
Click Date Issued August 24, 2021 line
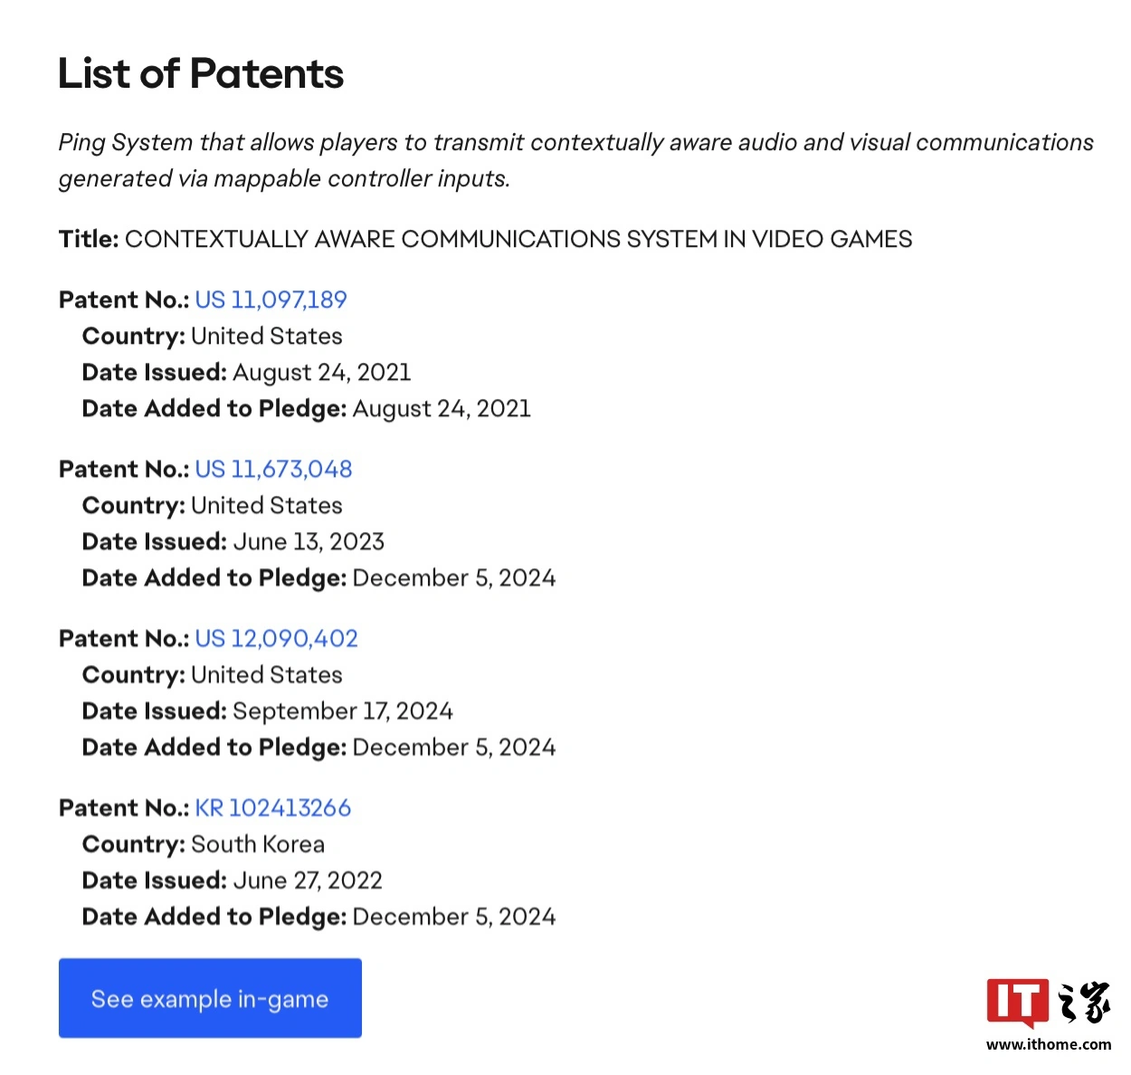[x=246, y=372]
